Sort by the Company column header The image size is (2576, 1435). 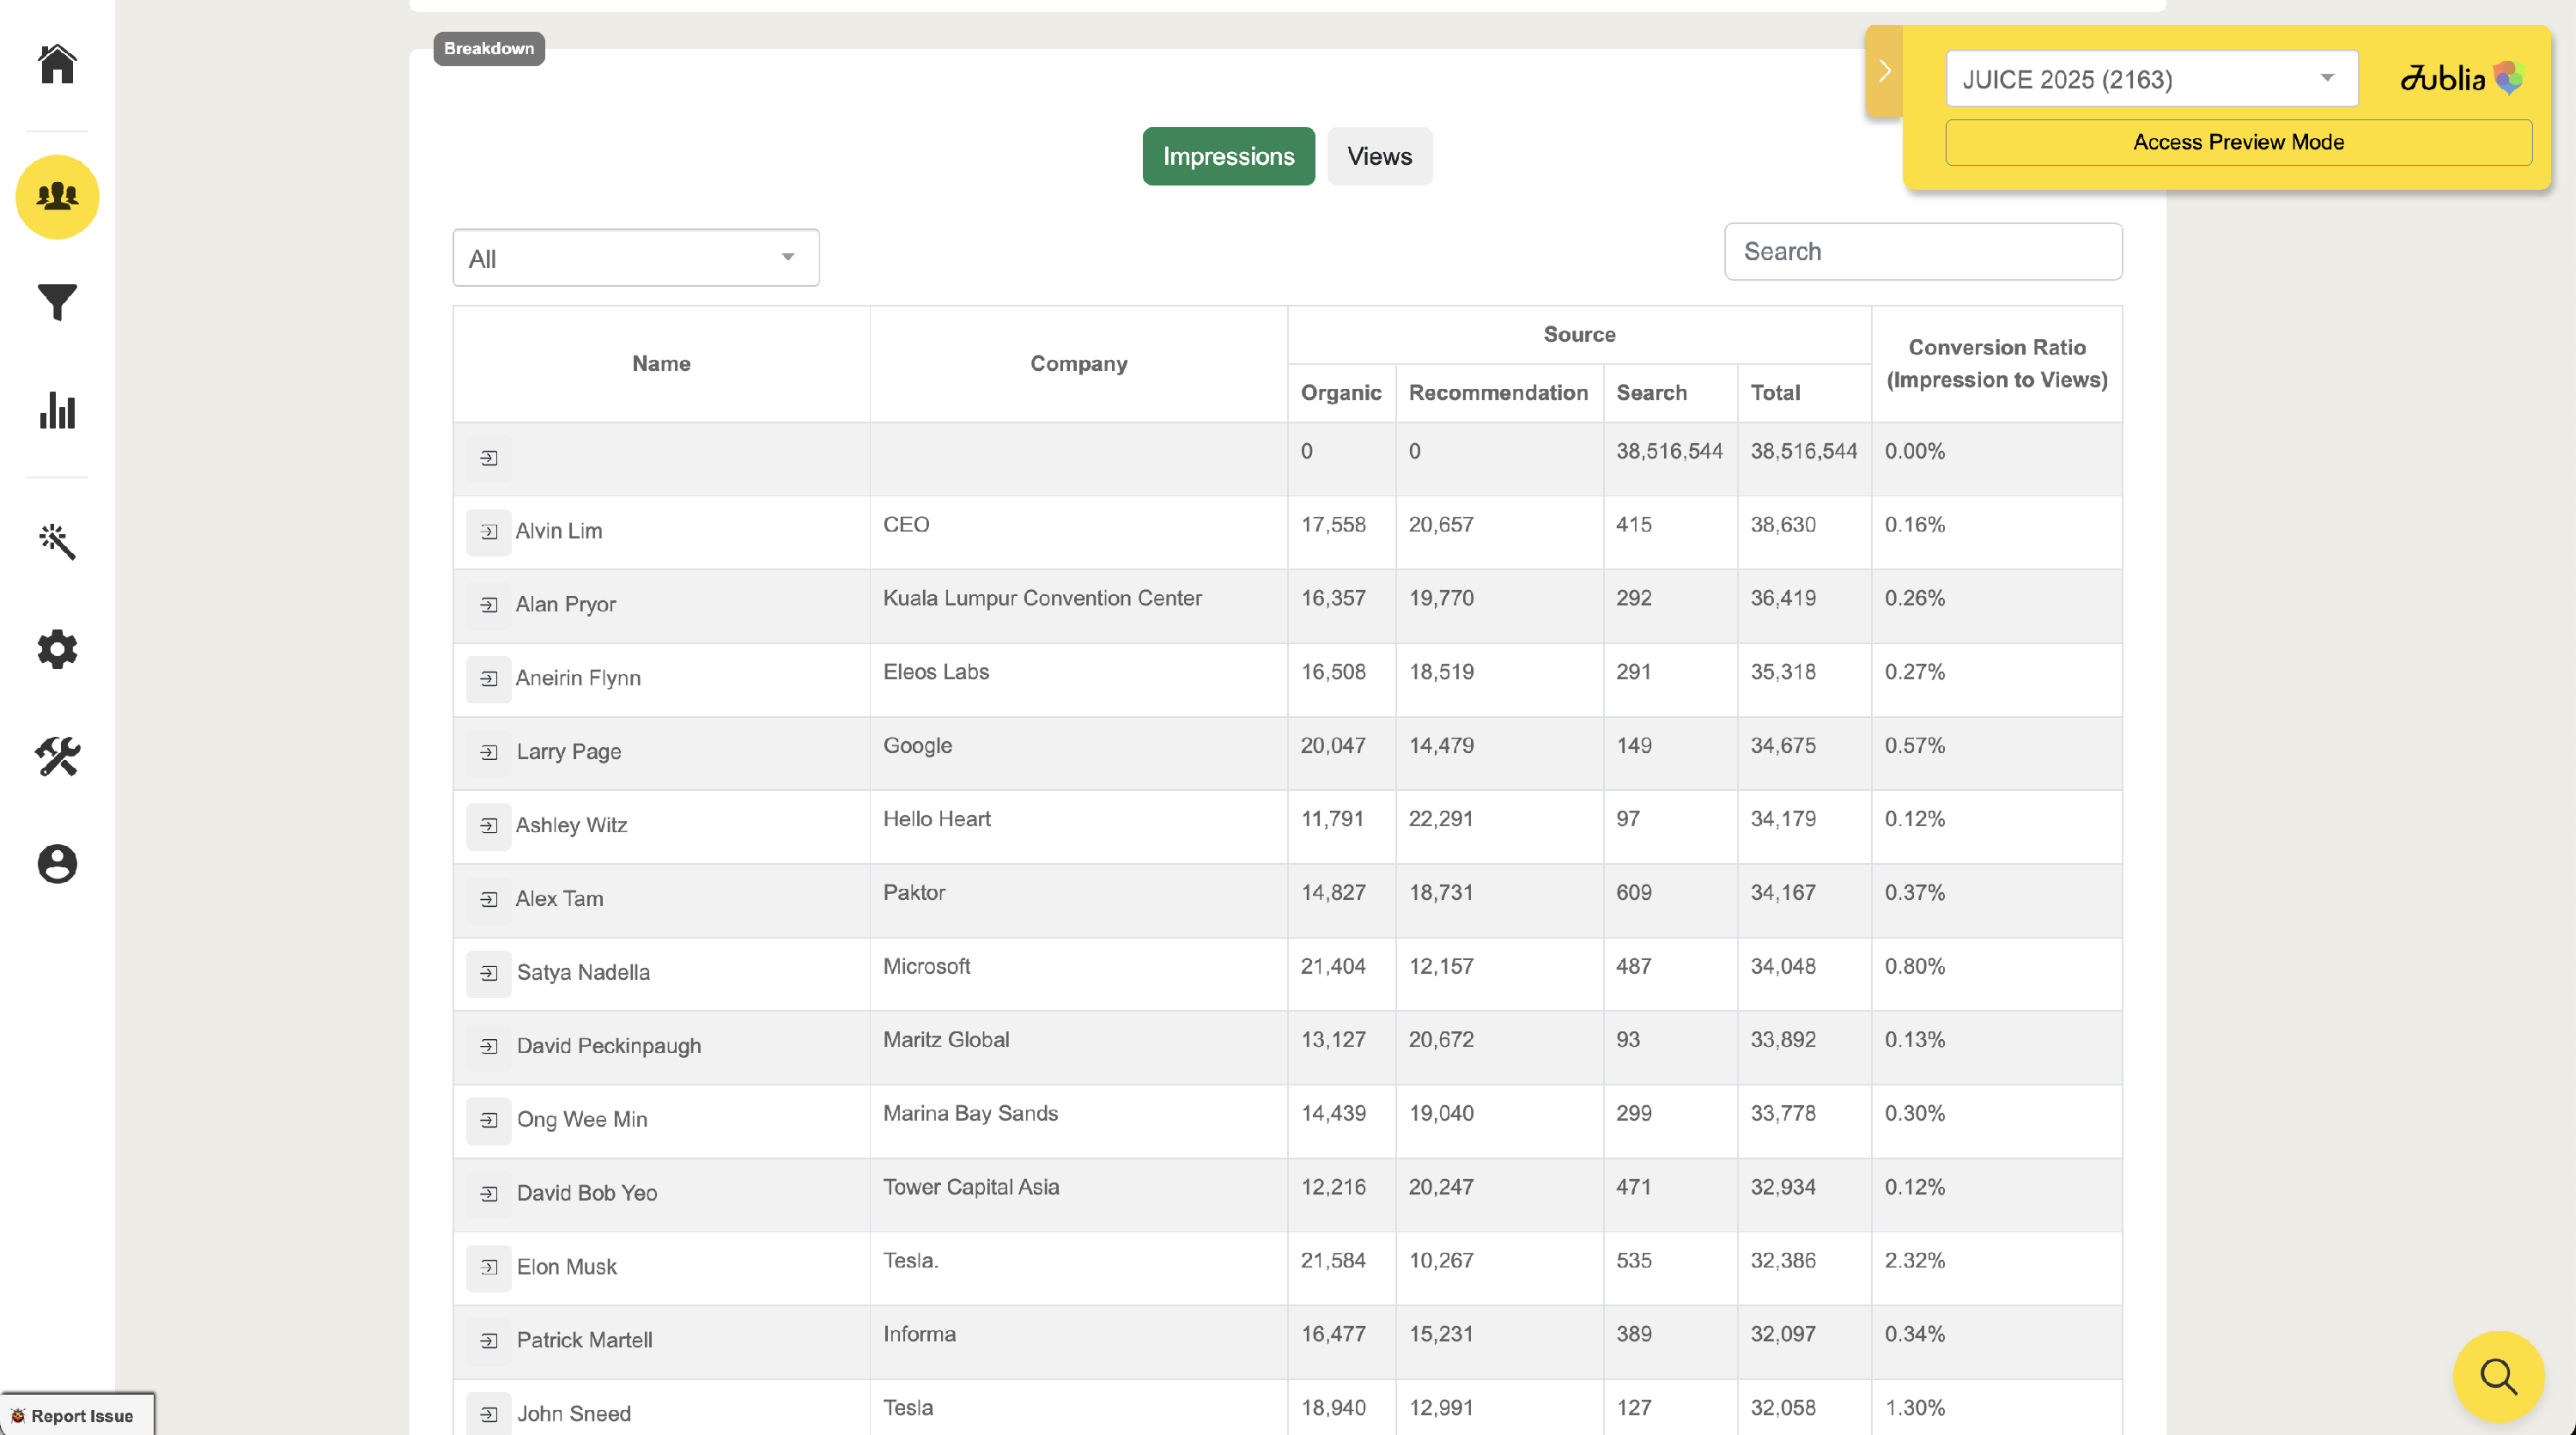(1078, 364)
